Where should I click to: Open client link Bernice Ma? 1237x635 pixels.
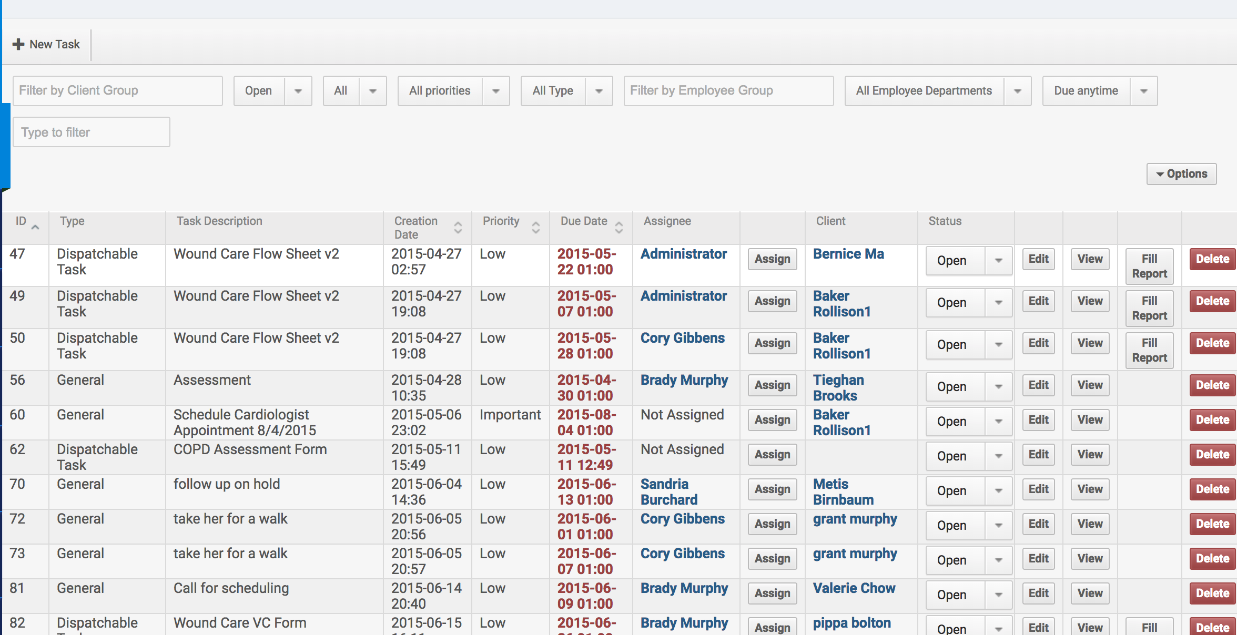(848, 254)
